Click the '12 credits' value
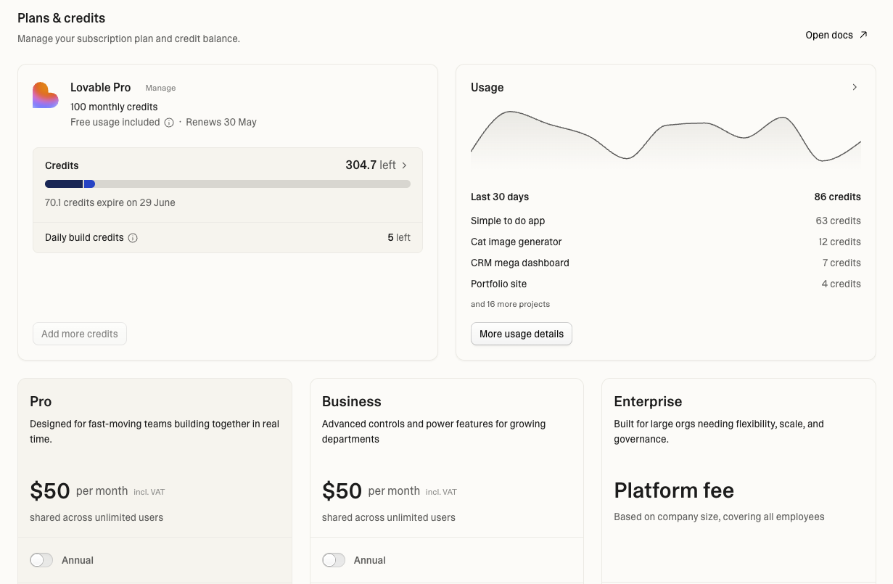Screen dimensions: 893x584 (x=839, y=242)
